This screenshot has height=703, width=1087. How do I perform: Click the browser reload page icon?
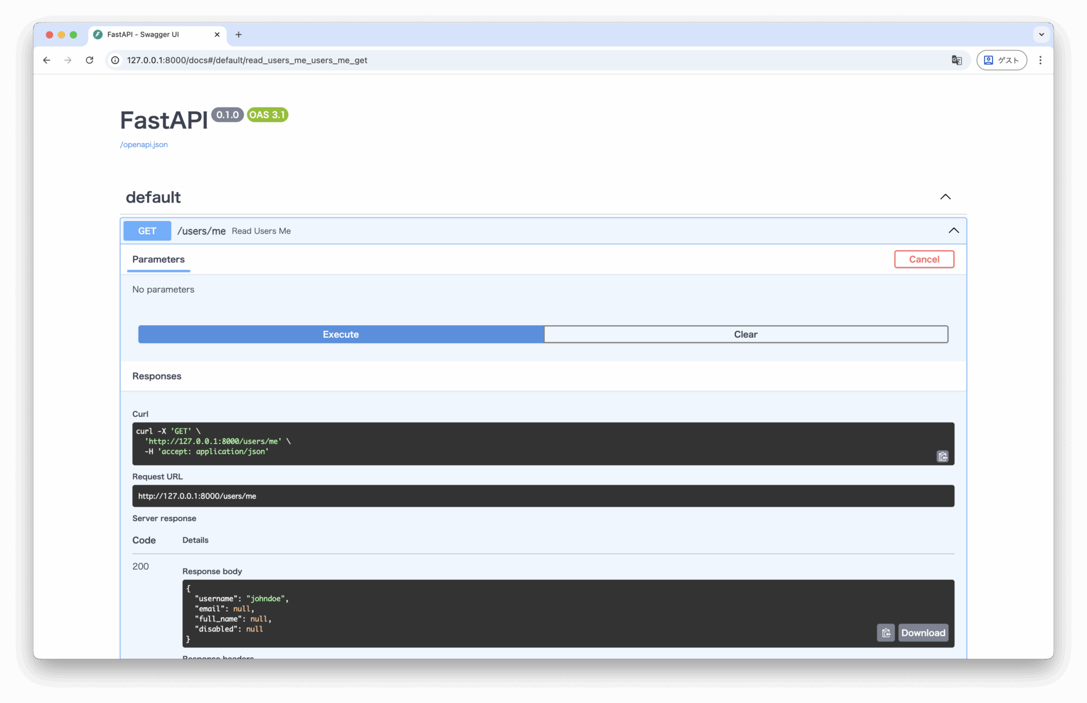point(89,60)
